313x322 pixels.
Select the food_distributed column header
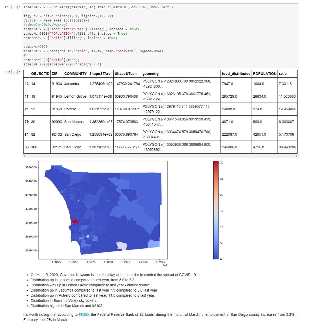point(236,74)
